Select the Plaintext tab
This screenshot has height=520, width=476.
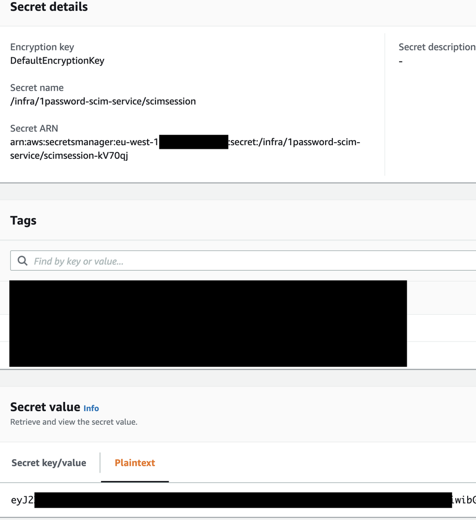coord(135,463)
